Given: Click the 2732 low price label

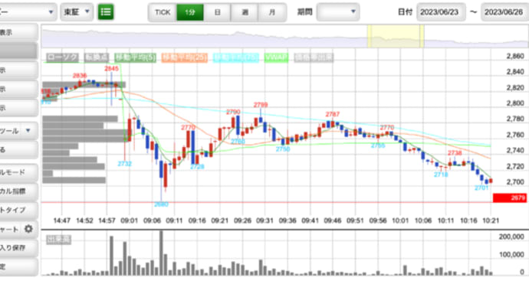Looking at the screenshot, I should pyautogui.click(x=124, y=164).
